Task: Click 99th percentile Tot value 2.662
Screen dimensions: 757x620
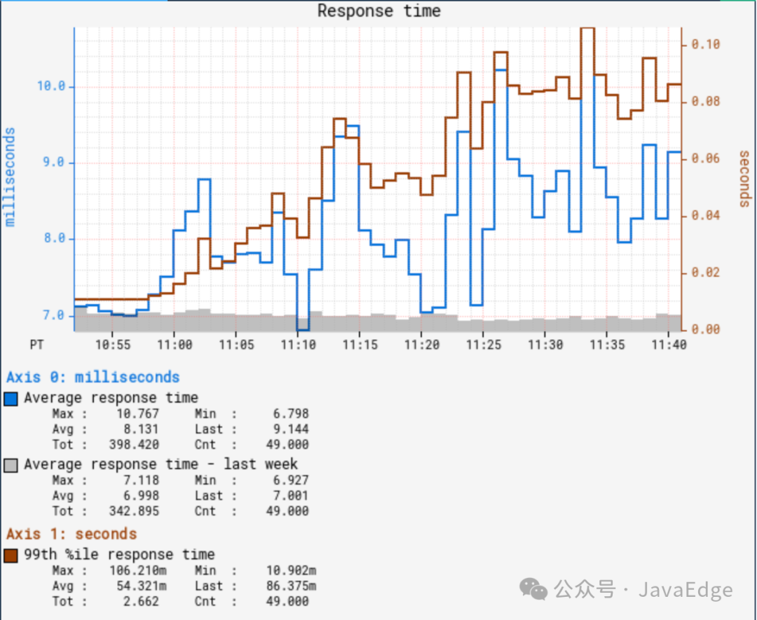Action: pos(141,602)
